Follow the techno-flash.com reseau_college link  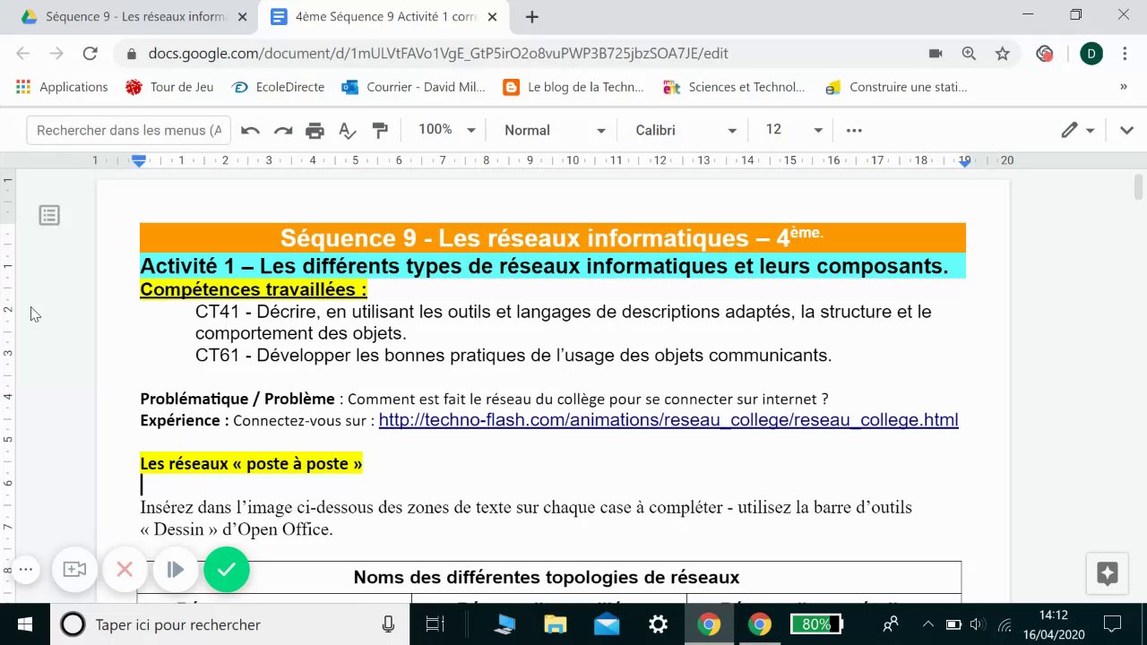[668, 420]
